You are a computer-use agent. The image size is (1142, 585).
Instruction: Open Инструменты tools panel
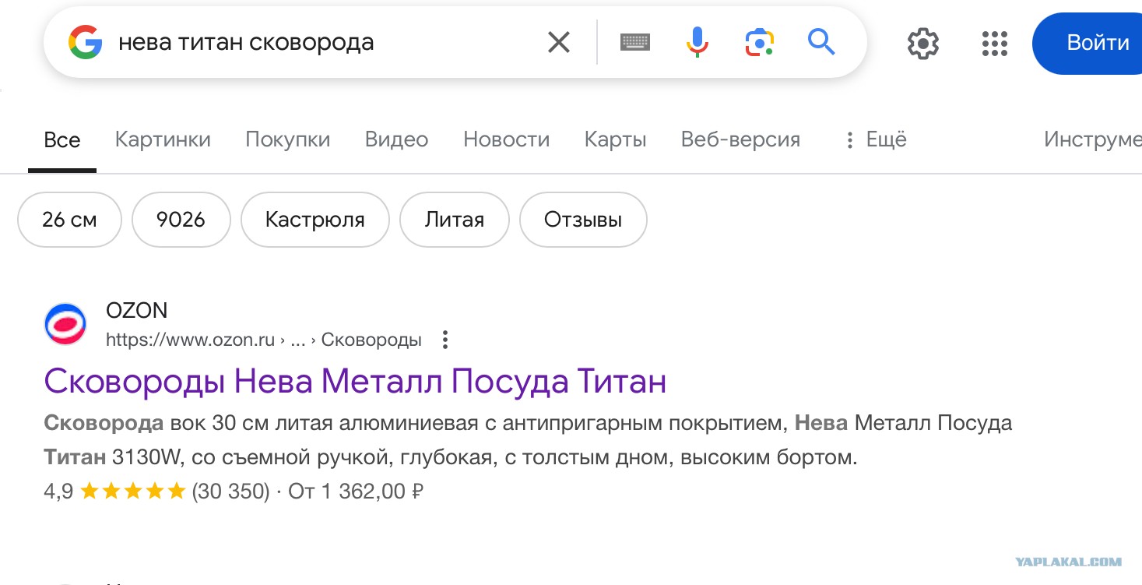pyautogui.click(x=1093, y=140)
